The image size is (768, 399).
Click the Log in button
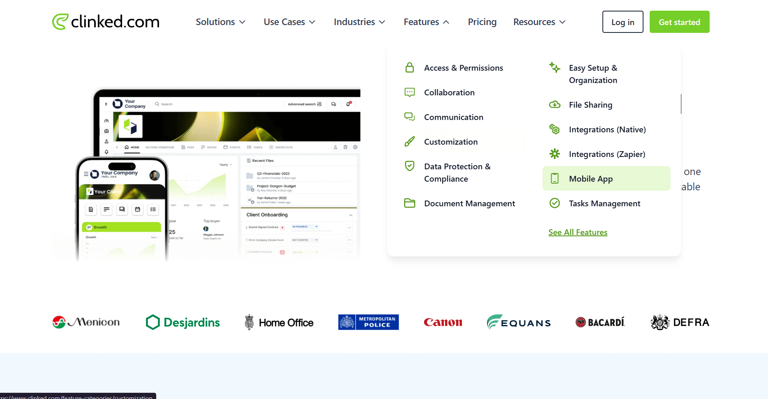tap(623, 22)
